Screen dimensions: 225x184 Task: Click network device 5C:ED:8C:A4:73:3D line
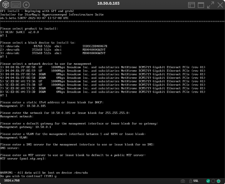tap(103, 92)
